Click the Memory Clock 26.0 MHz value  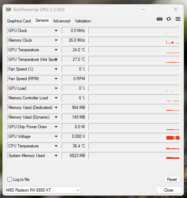coord(74,40)
